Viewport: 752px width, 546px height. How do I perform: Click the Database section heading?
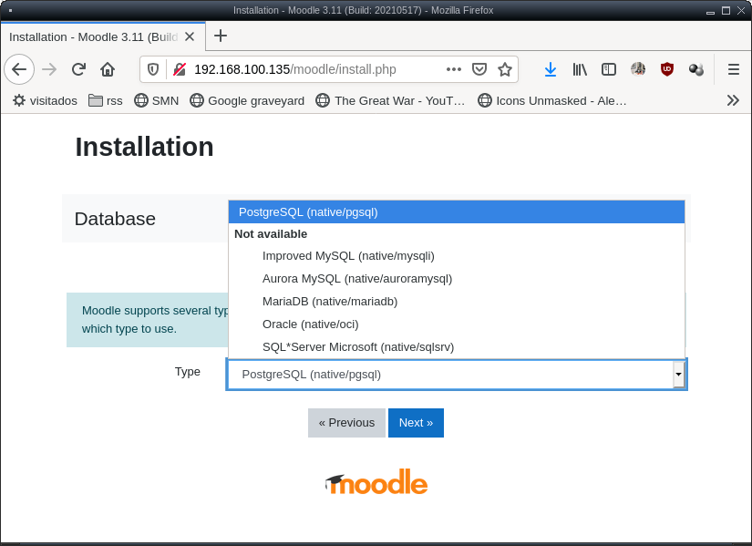point(115,219)
